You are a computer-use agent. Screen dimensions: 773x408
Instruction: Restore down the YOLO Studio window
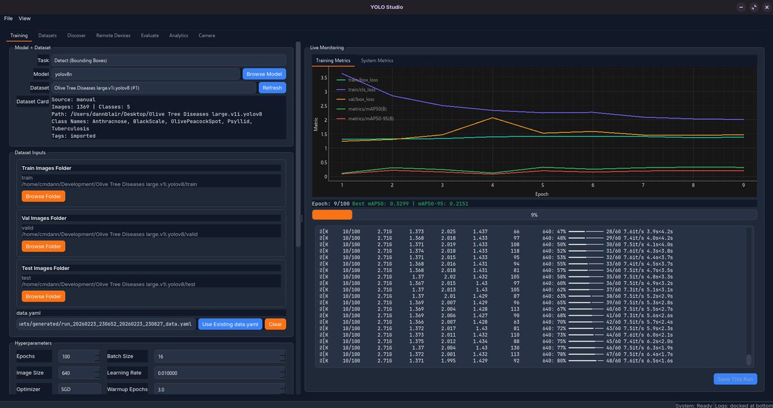tap(753, 6)
